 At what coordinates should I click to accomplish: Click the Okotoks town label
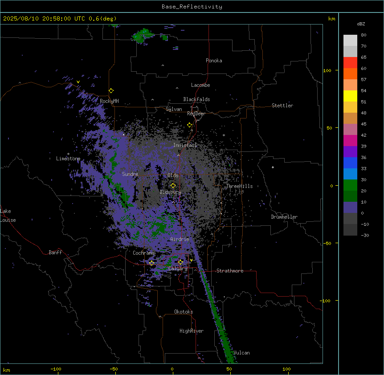coord(184,312)
